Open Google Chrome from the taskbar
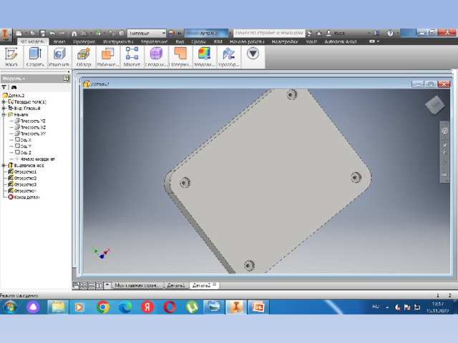Image resolution: width=458 pixels, height=343 pixels. point(103,307)
